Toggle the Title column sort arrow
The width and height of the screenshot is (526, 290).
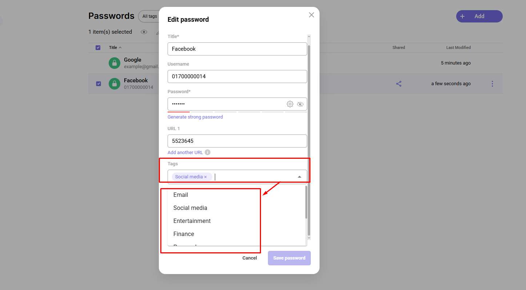120,47
